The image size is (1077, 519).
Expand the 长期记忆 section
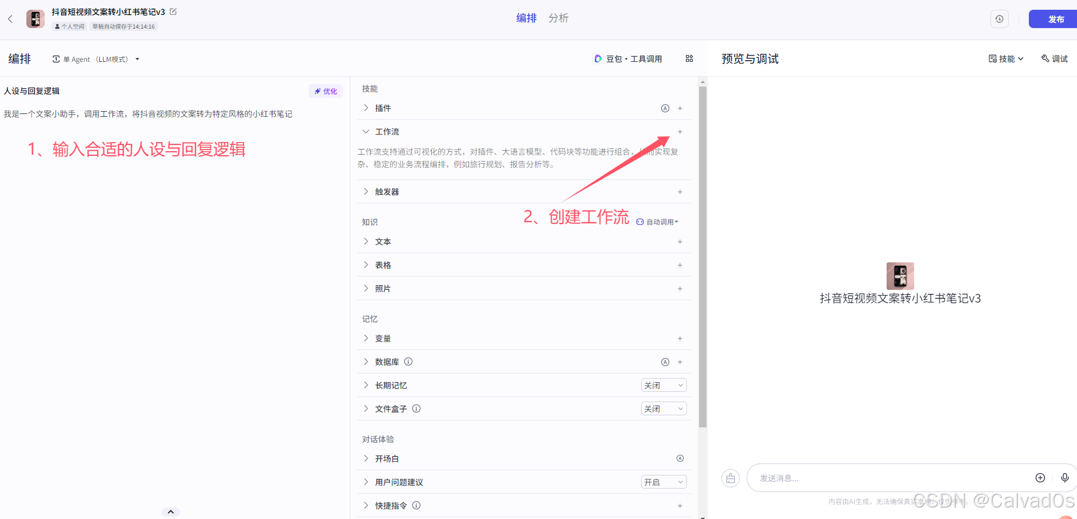366,385
